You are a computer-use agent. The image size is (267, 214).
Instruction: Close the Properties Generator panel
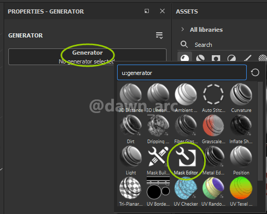pos(162,11)
